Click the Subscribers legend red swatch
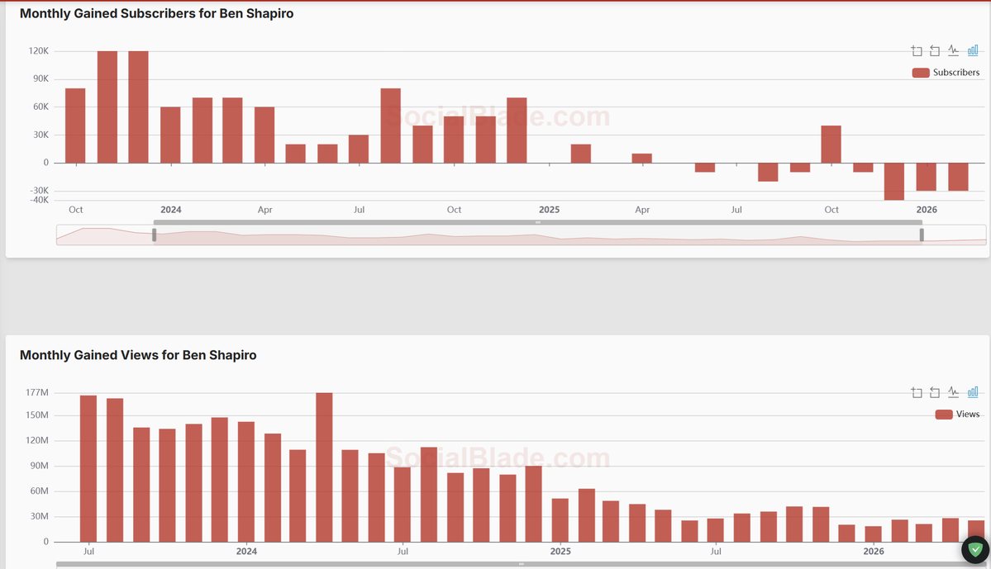The height and width of the screenshot is (569, 991). click(x=921, y=73)
